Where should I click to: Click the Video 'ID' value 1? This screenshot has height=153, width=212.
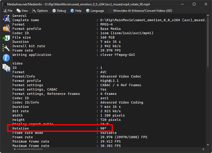[101, 68]
